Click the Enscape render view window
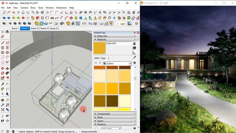236x133 pixels. click(x=188, y=69)
